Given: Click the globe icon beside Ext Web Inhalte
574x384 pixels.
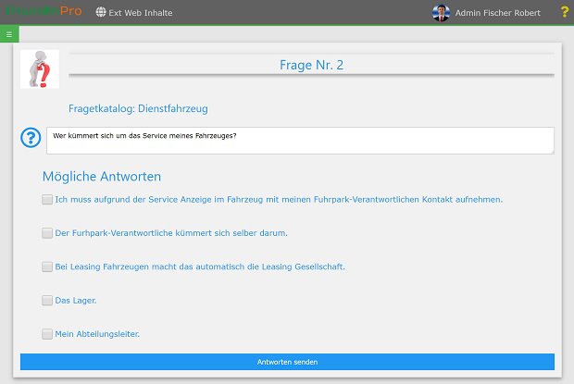Looking at the screenshot, I should coord(101,12).
